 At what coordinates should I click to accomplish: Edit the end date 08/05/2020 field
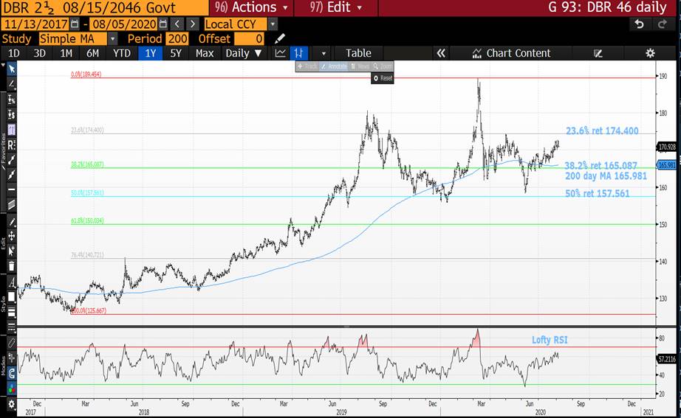123,24
